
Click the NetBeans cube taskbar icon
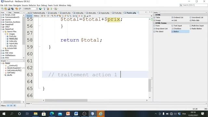click(92, 114)
